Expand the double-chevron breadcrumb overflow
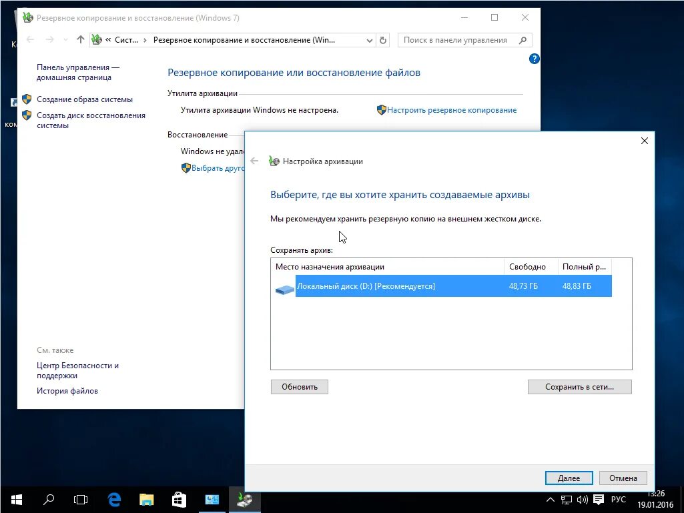684x513 pixels. click(x=108, y=40)
